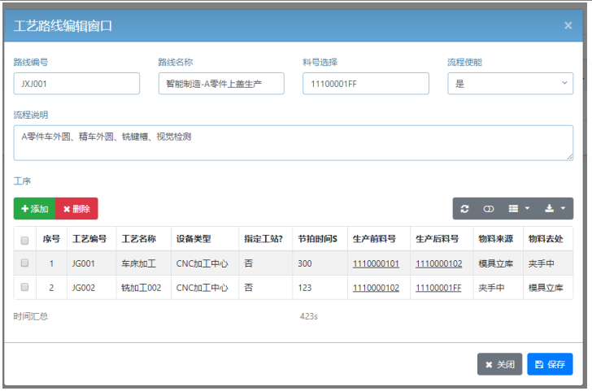Click the 路线名称 input field
The height and width of the screenshot is (391, 592).
point(221,84)
